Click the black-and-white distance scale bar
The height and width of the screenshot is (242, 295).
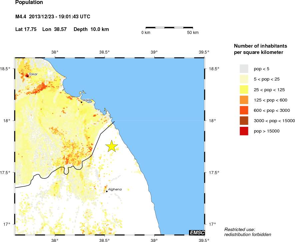169,28
